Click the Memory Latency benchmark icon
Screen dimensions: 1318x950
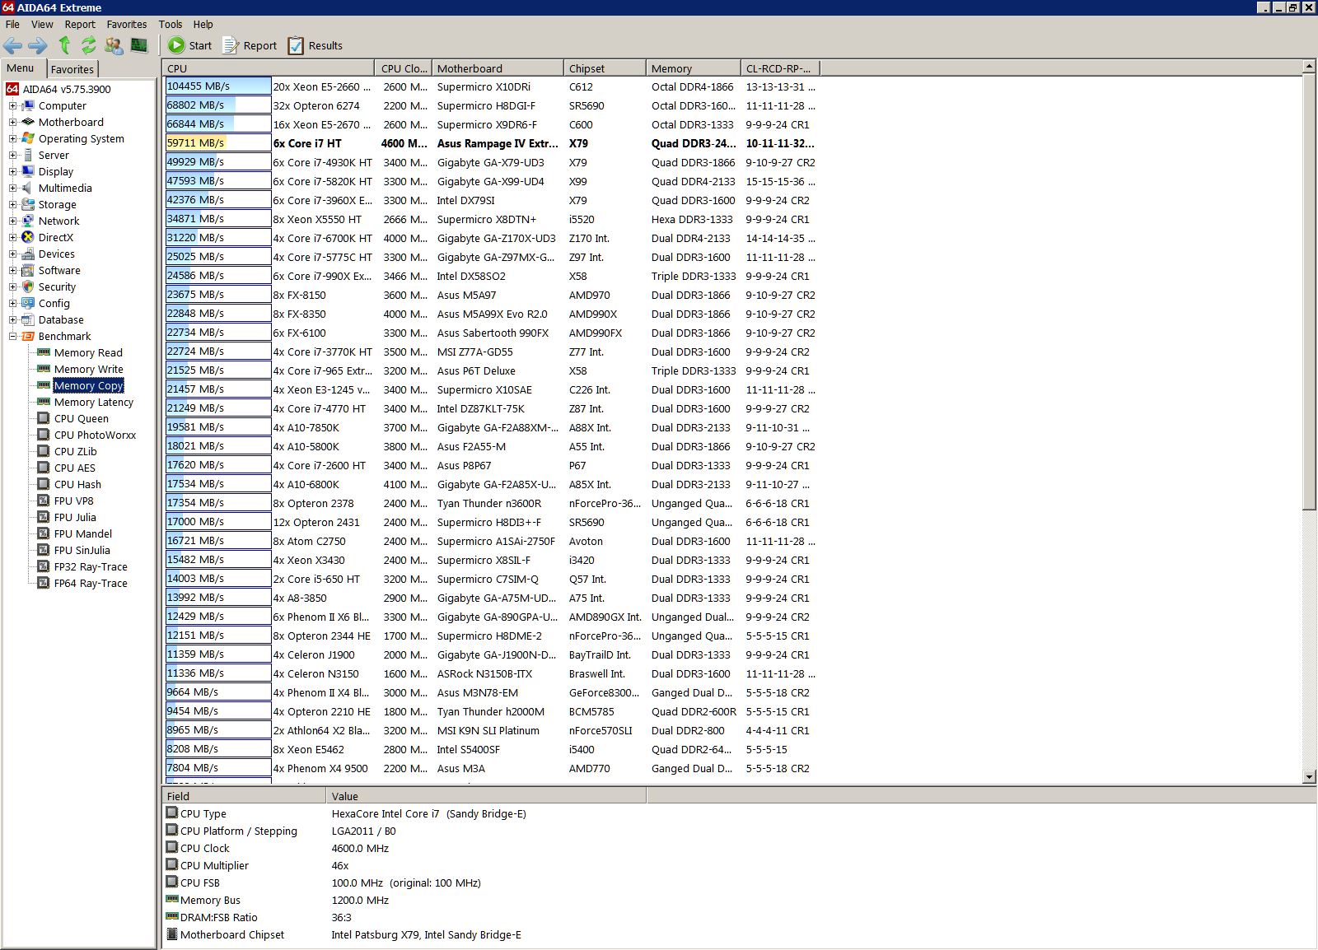pos(44,402)
